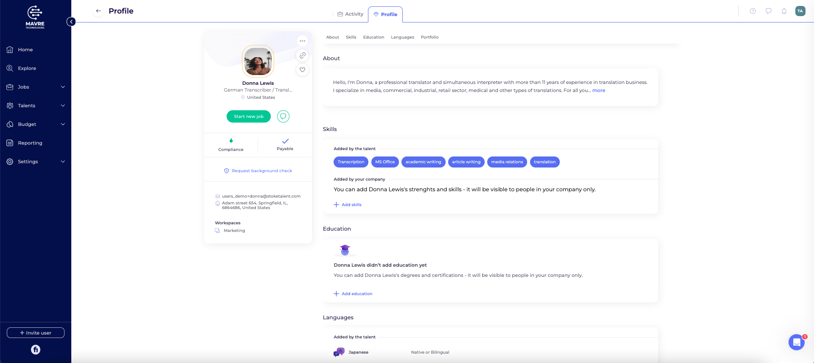The image size is (814, 363).
Task: Expand About text via the more link
Action: [598, 90]
